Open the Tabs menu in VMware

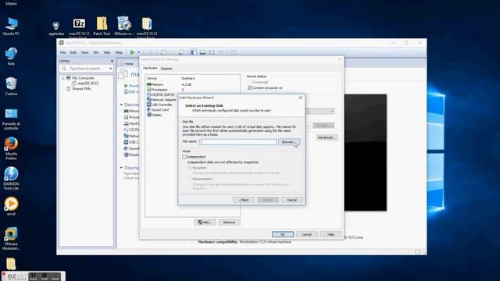[107, 52]
